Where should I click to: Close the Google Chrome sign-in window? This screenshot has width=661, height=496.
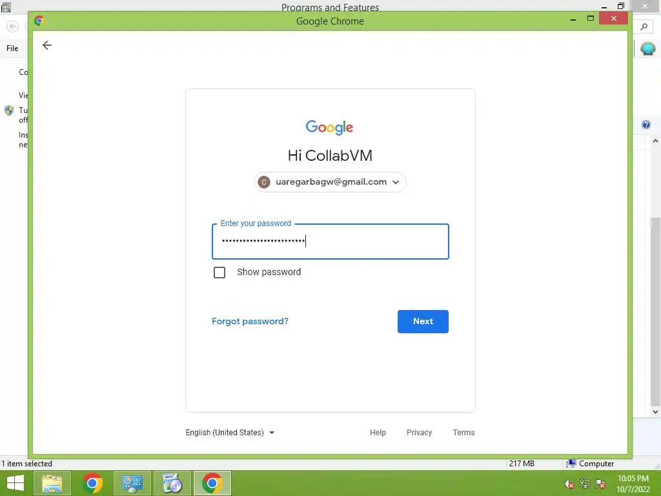613,18
